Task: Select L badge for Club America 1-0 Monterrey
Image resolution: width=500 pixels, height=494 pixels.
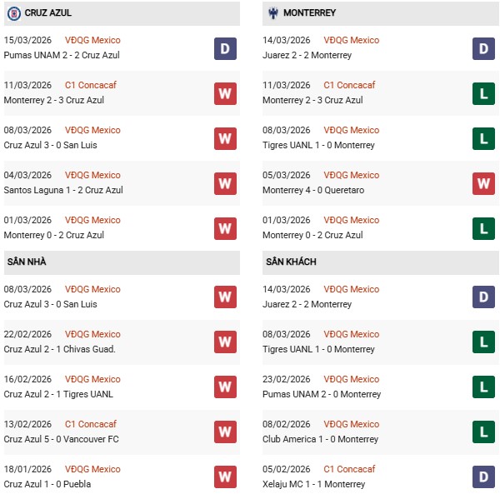Action: (483, 432)
